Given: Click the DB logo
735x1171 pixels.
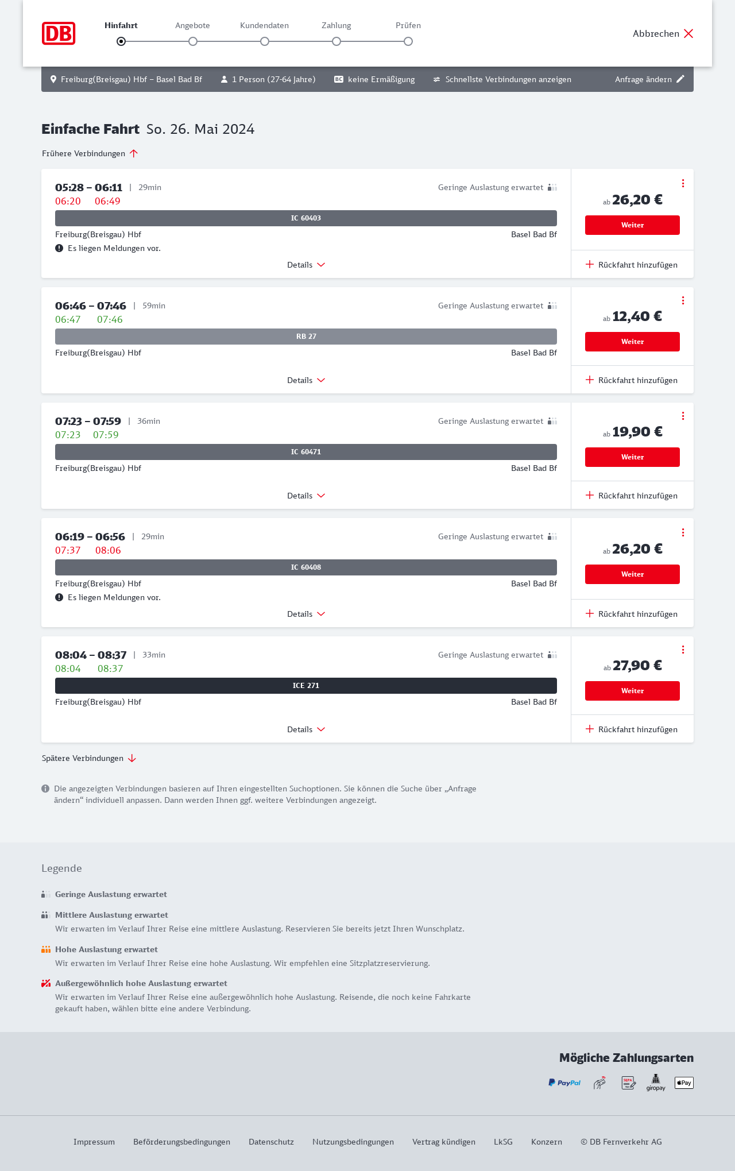Looking at the screenshot, I should [x=59, y=33].
